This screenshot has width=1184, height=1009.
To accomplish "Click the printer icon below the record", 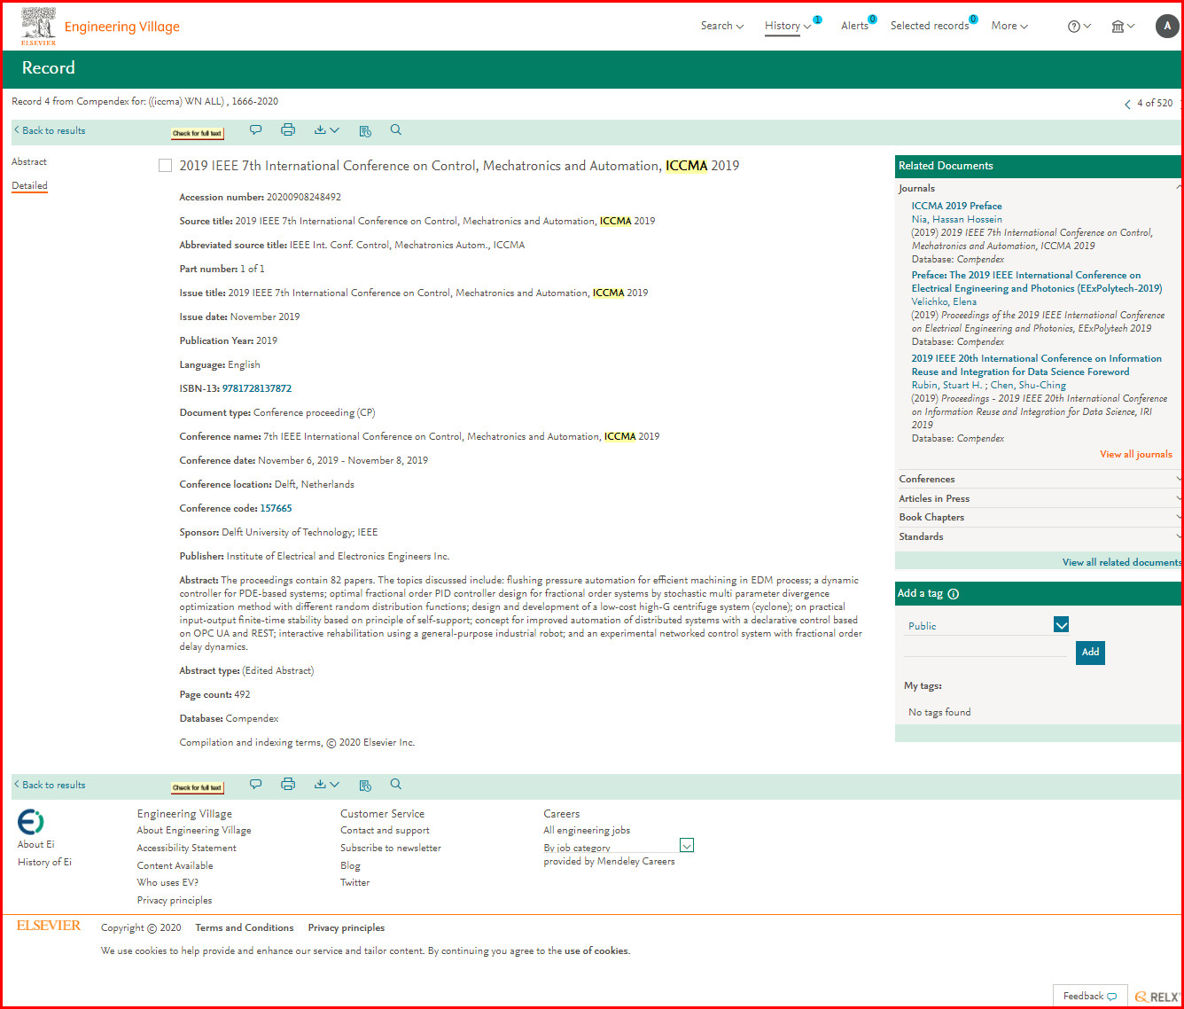I will tap(288, 785).
